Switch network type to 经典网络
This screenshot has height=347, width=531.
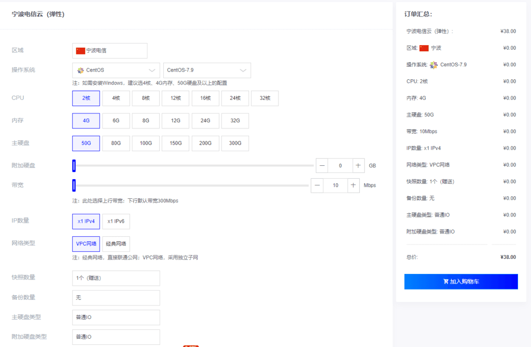(116, 243)
